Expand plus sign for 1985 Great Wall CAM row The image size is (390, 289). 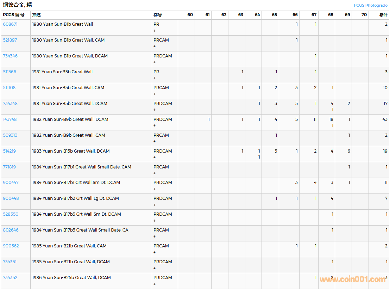coord(155,252)
